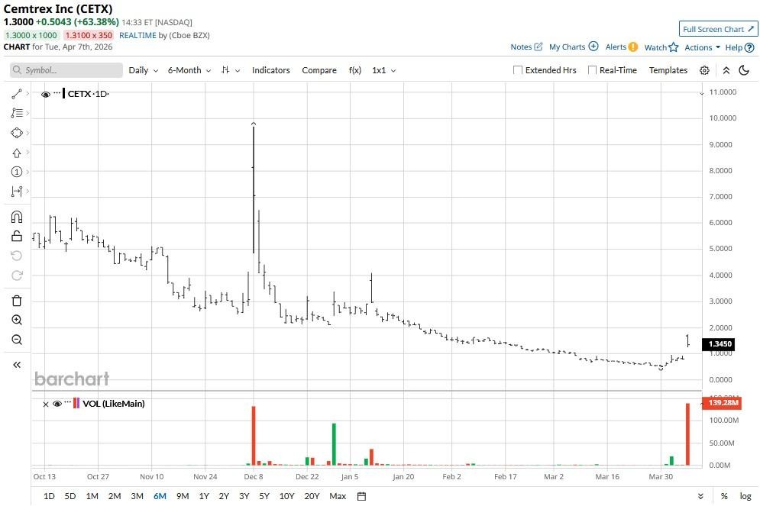Screen dimensions: 760x506
Task: Open Compare menu
Action: coord(319,70)
